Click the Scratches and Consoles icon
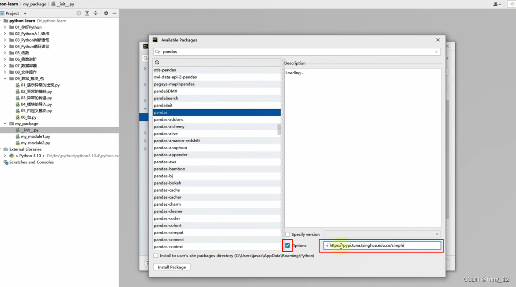Screen dimensions: 516x287 point(6,162)
